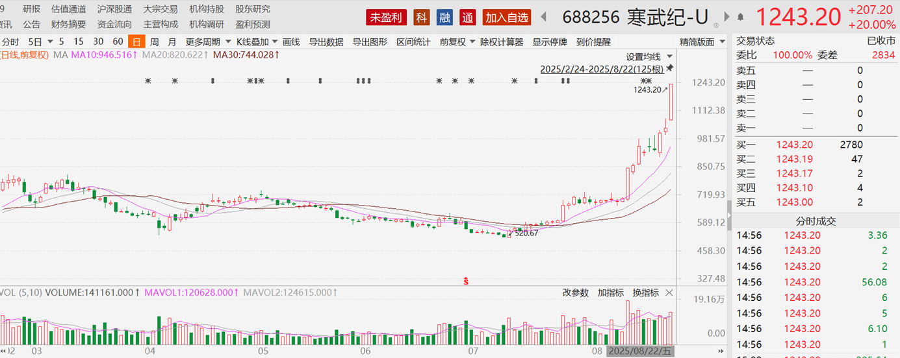Click the MA10 magenta indicator label
The height and width of the screenshot is (358, 900).
[x=104, y=54]
